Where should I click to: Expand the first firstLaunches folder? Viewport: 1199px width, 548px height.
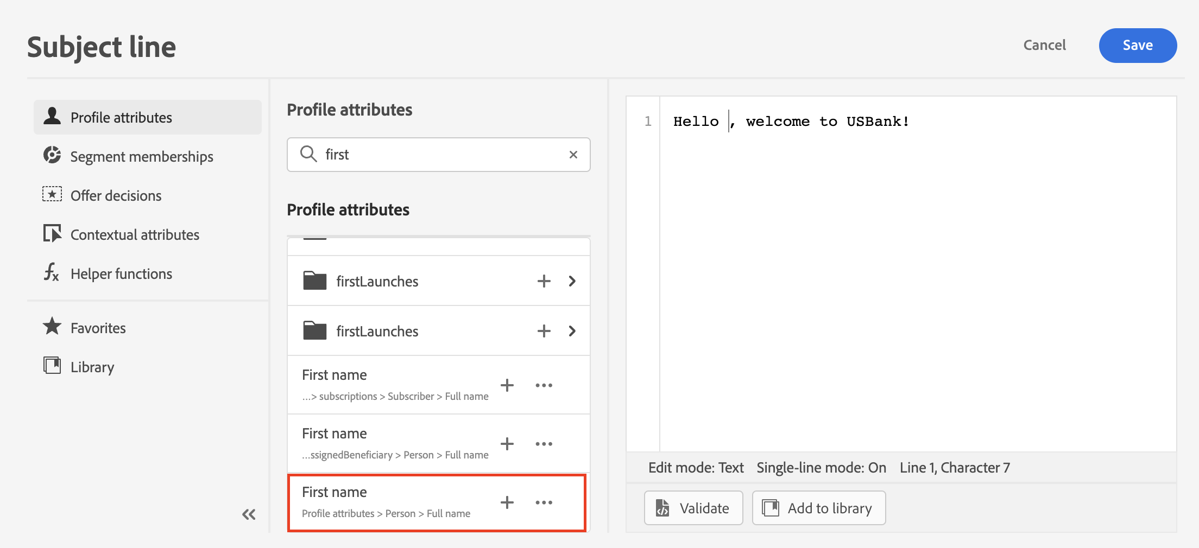tap(572, 281)
